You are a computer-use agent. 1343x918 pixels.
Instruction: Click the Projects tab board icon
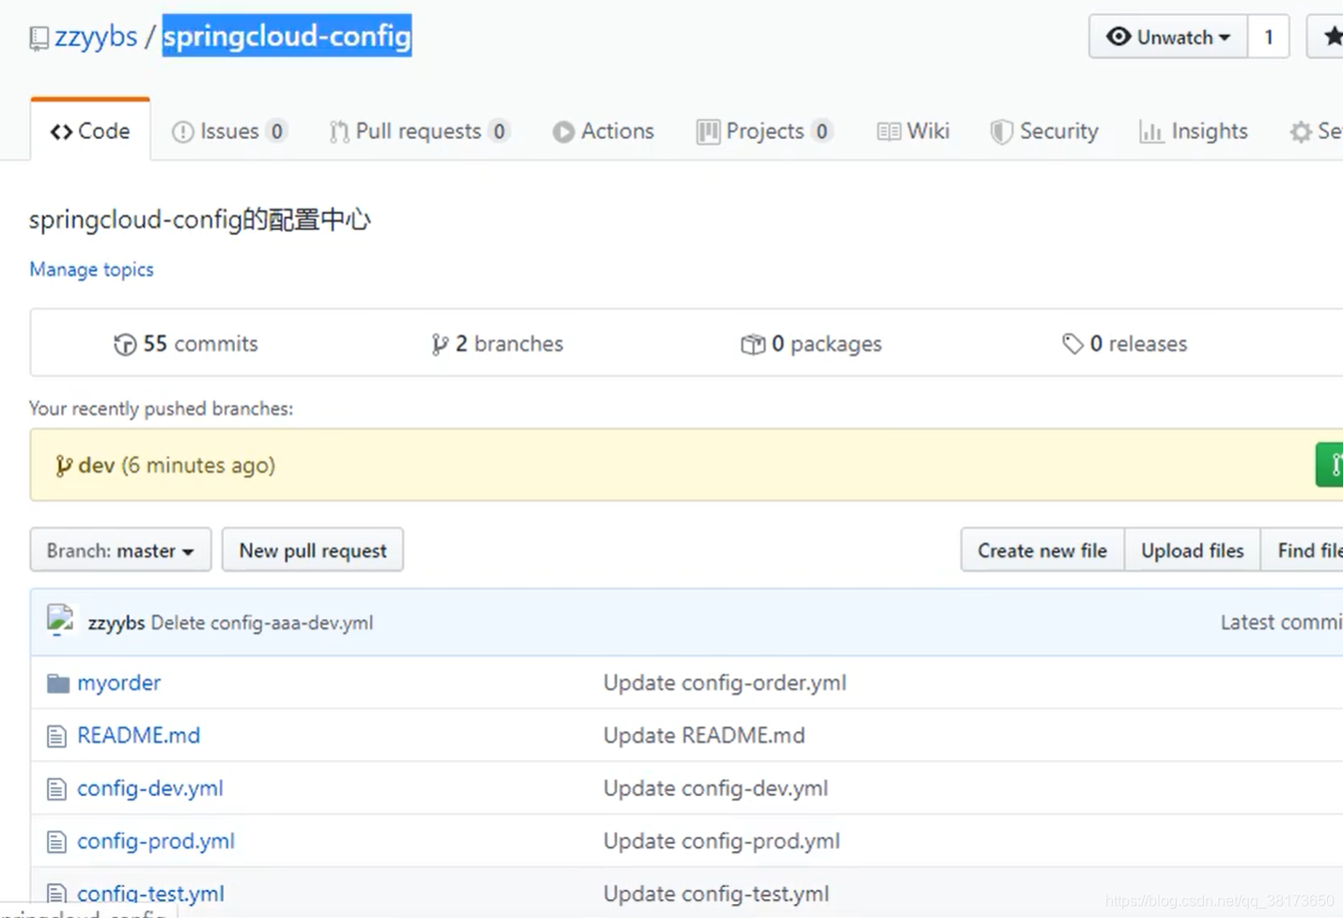click(708, 132)
